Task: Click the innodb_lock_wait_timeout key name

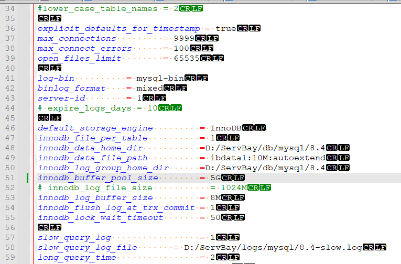Action: [100, 217]
